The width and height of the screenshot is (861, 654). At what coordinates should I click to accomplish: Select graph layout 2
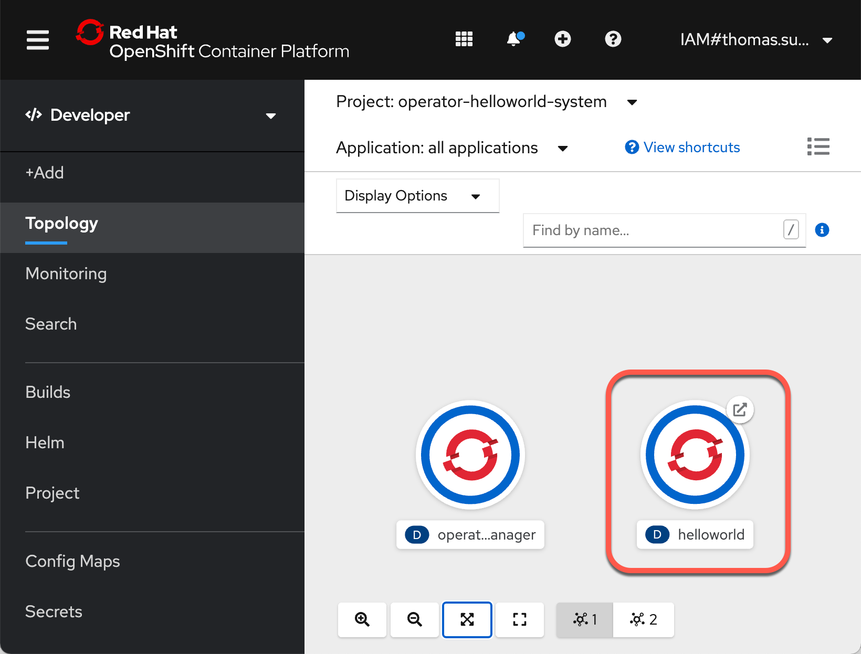click(644, 620)
